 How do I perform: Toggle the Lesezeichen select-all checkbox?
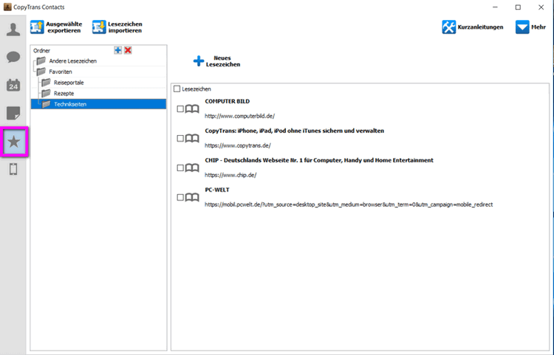pos(177,89)
